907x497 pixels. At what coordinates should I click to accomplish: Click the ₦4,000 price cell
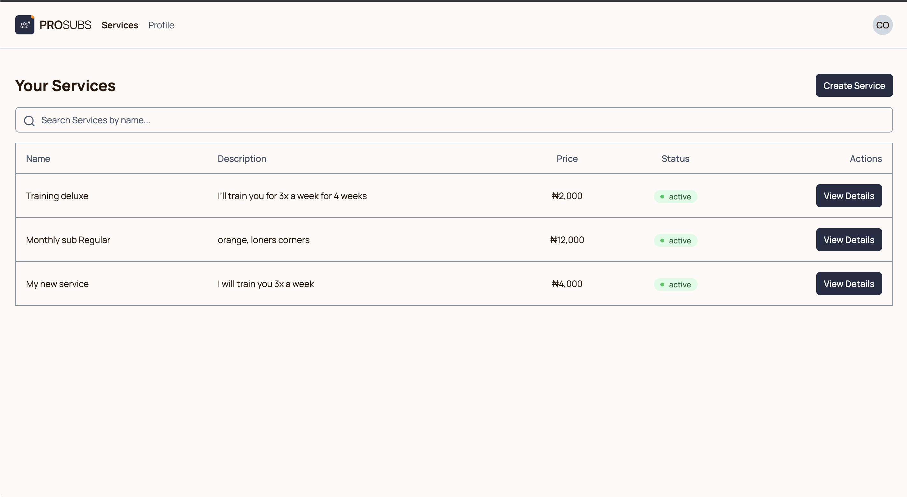pos(567,284)
